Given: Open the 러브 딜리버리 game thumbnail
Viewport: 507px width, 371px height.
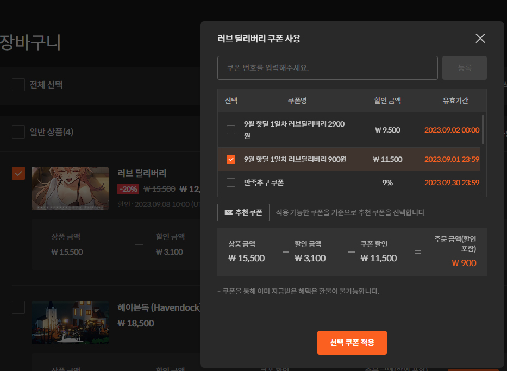Looking at the screenshot, I should pos(70,188).
